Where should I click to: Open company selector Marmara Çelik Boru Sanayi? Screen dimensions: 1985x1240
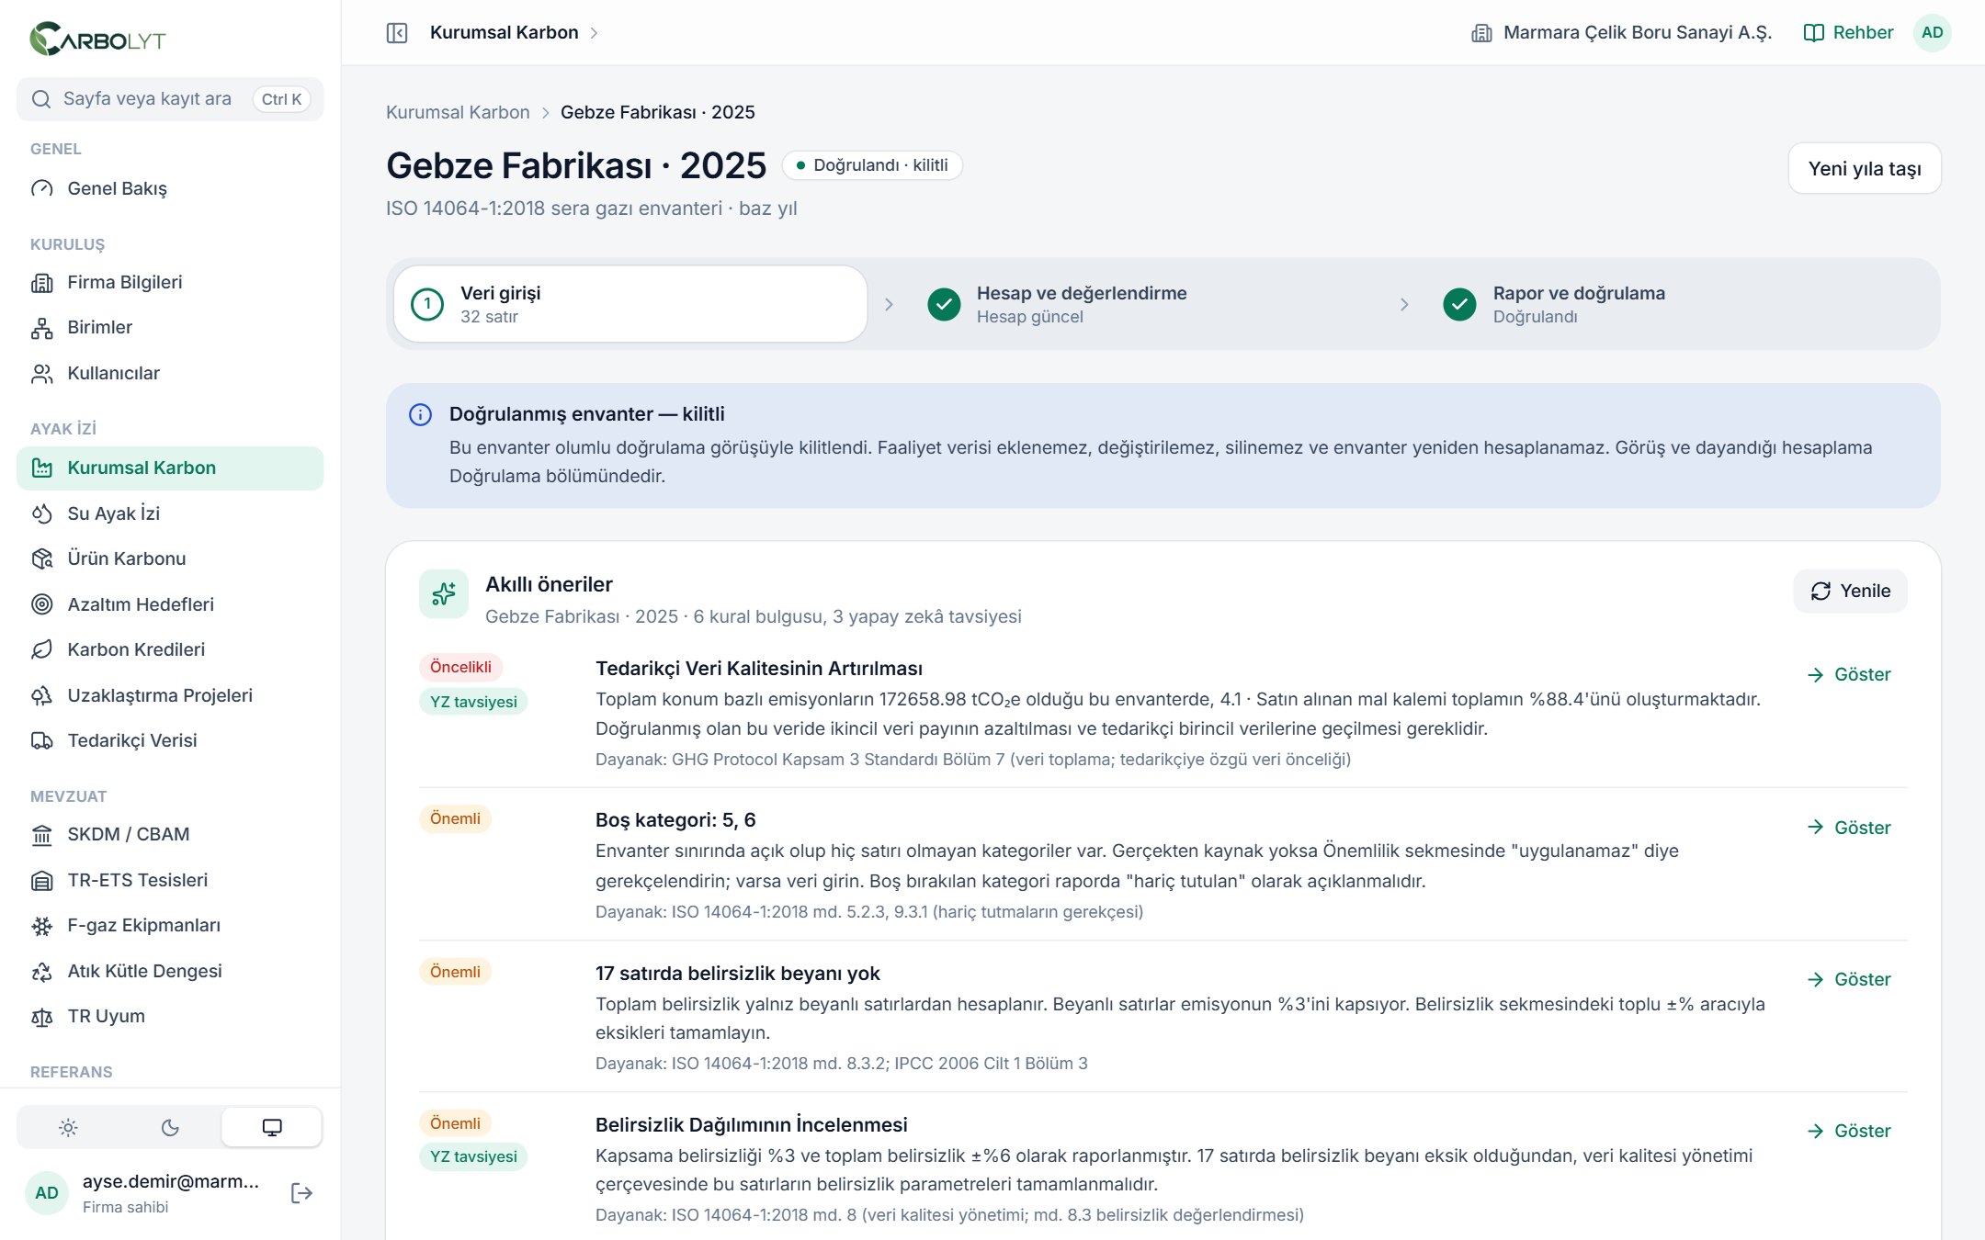[x=1621, y=33]
